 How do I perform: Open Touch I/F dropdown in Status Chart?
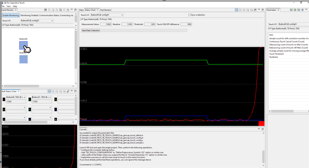122,15
